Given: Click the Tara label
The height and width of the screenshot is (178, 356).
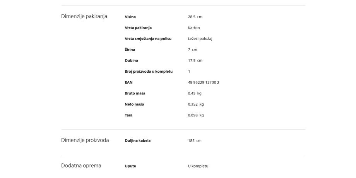Looking at the screenshot, I should click(x=128, y=115).
